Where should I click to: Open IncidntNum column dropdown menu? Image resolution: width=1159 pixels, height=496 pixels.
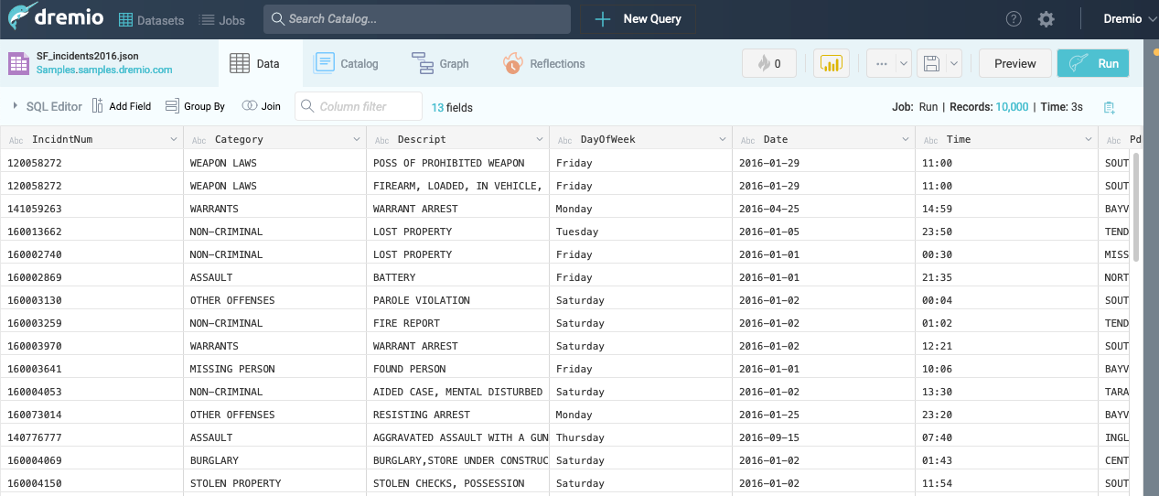pyautogui.click(x=174, y=139)
